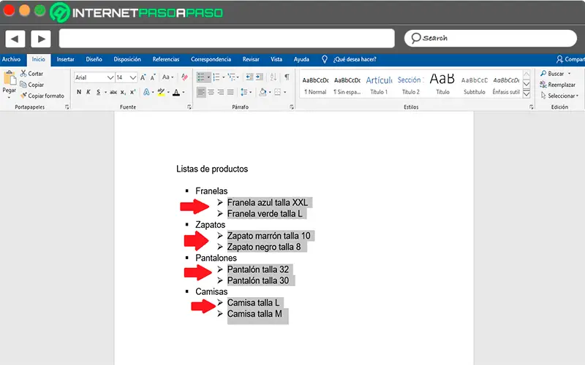Open the Portapapeles dialog launcher

coord(67,107)
